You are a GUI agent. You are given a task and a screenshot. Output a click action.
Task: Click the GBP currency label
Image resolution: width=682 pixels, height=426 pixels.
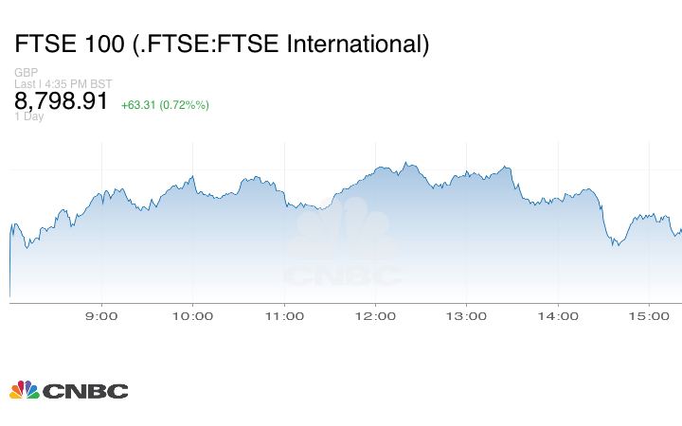pyautogui.click(x=25, y=73)
